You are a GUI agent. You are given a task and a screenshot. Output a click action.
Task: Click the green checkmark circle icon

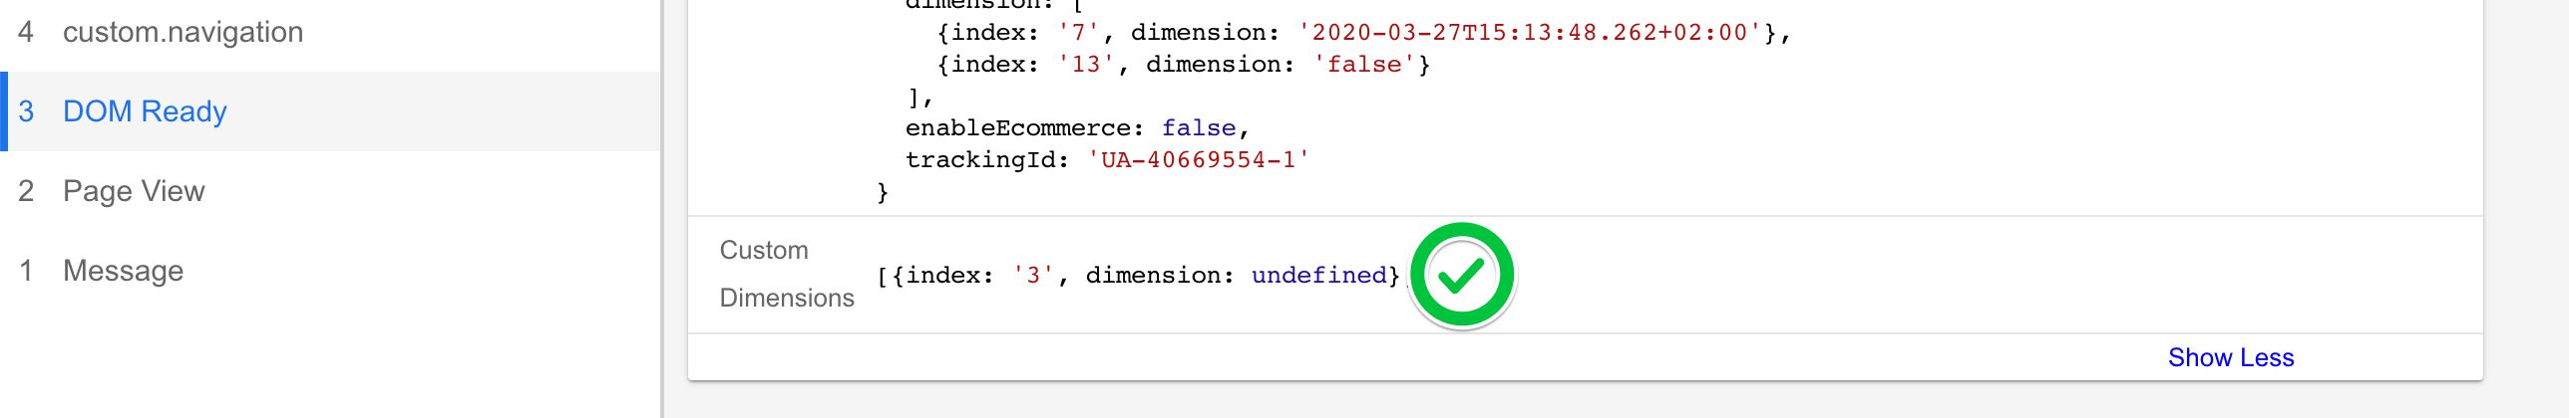1462,275
